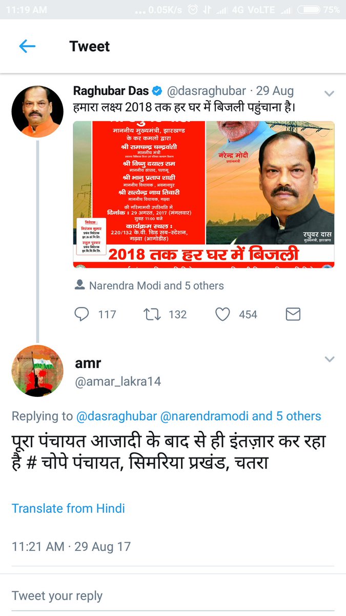
Task: Tap the back arrow icon
Action: (27, 46)
